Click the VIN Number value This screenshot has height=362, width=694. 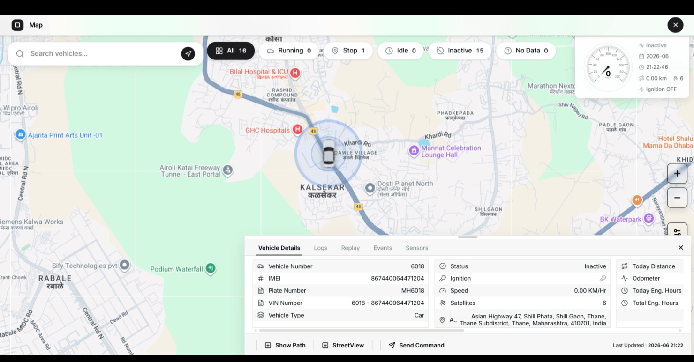pos(388,303)
